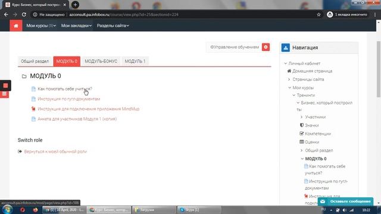This screenshot has width=381, height=214.
Task: Collapse Тренинги in navigation tree
Action: tap(293, 95)
